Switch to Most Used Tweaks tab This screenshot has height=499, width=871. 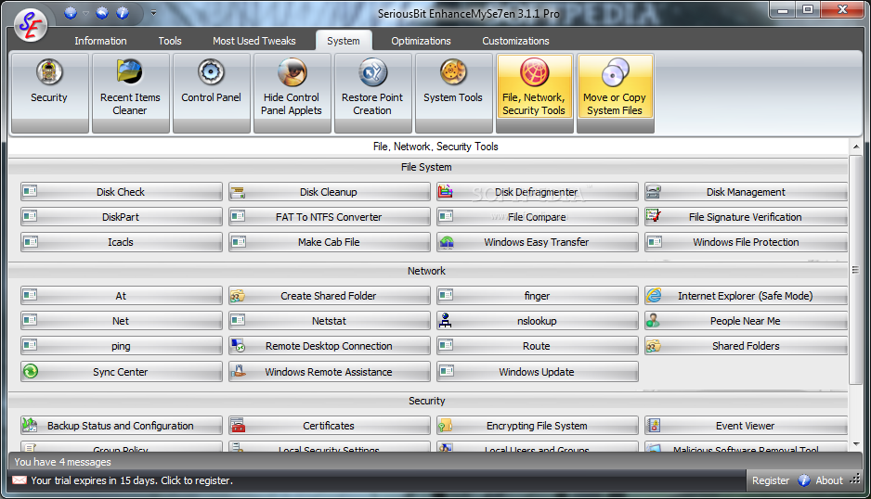point(254,41)
